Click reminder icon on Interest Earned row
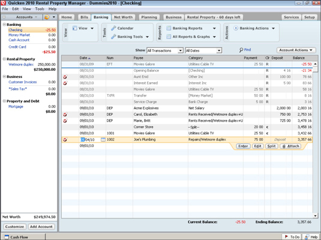 pos(65,83)
